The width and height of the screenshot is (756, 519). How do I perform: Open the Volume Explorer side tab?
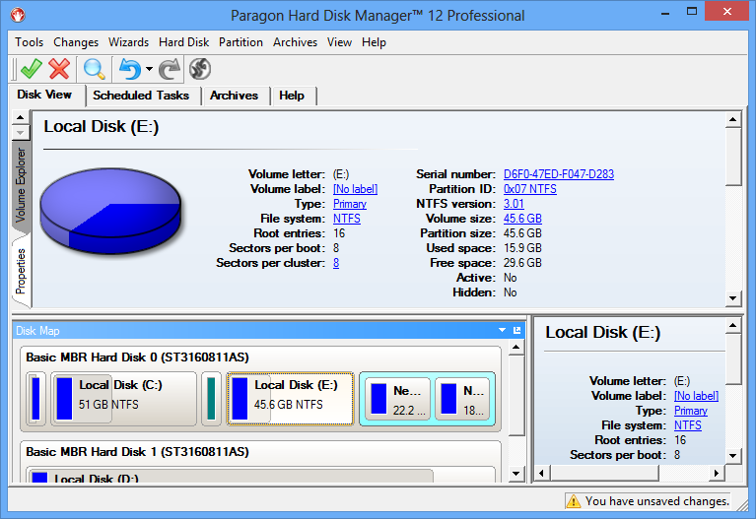click(21, 185)
